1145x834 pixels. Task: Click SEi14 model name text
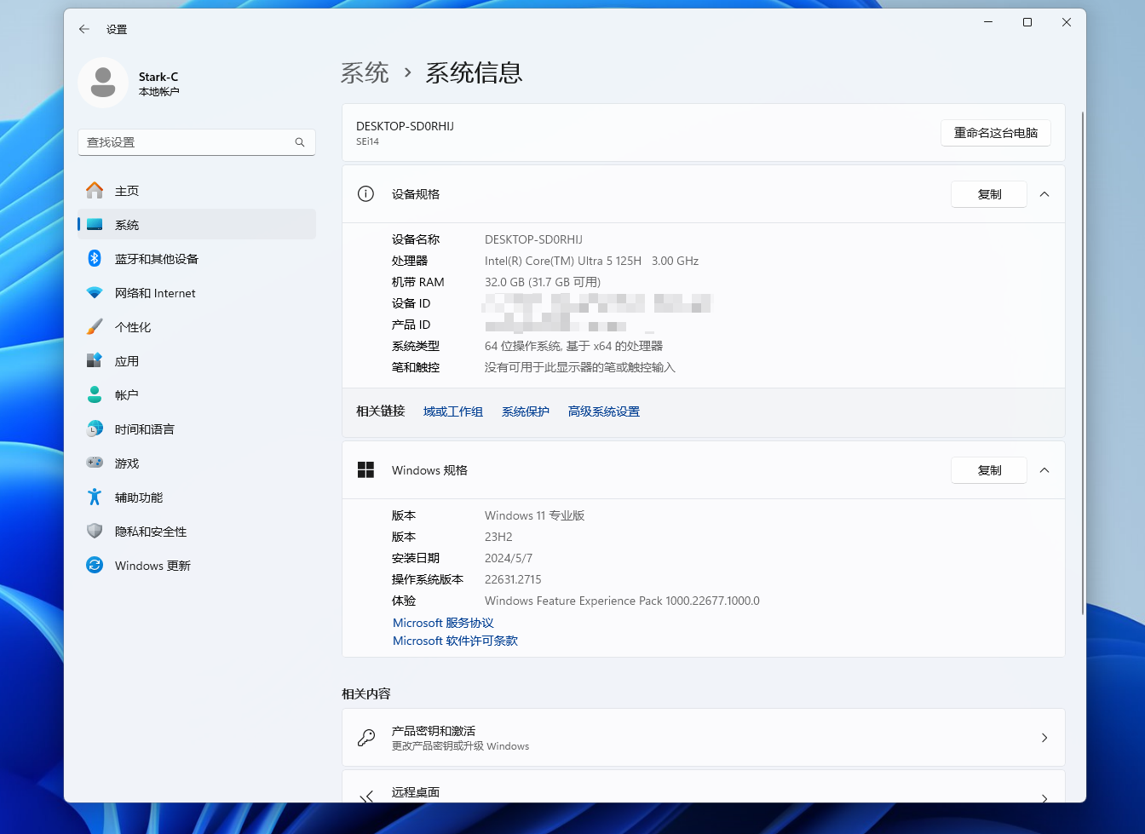[367, 141]
